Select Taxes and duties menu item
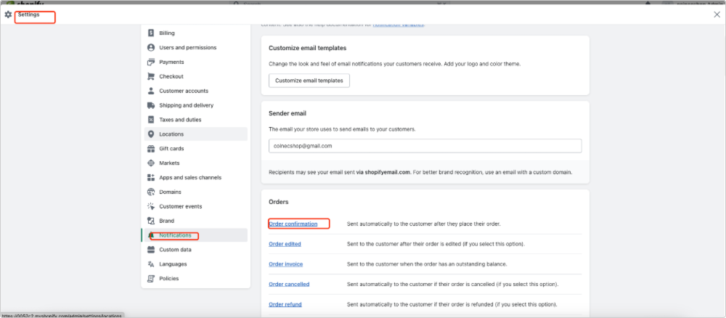The height and width of the screenshot is (318, 726). pyautogui.click(x=180, y=120)
